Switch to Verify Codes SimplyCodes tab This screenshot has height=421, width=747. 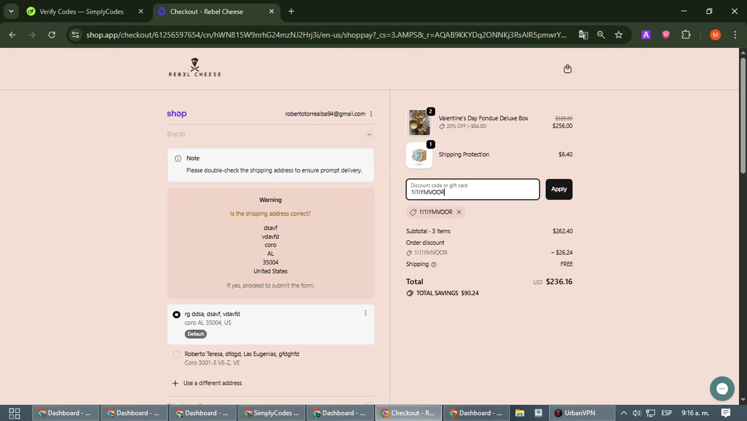click(81, 11)
